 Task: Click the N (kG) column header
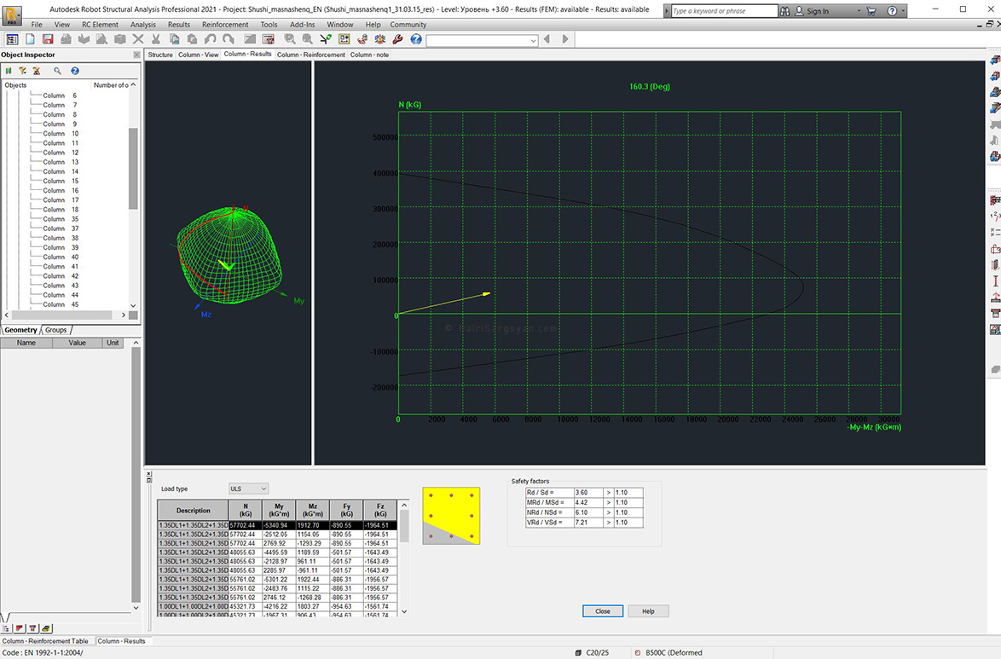246,510
